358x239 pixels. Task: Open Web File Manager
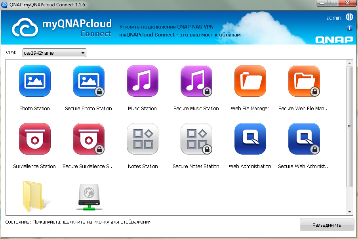pyautogui.click(x=250, y=81)
